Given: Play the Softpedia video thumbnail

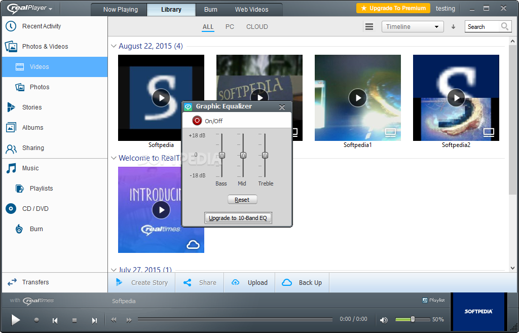Looking at the screenshot, I should point(161,98).
